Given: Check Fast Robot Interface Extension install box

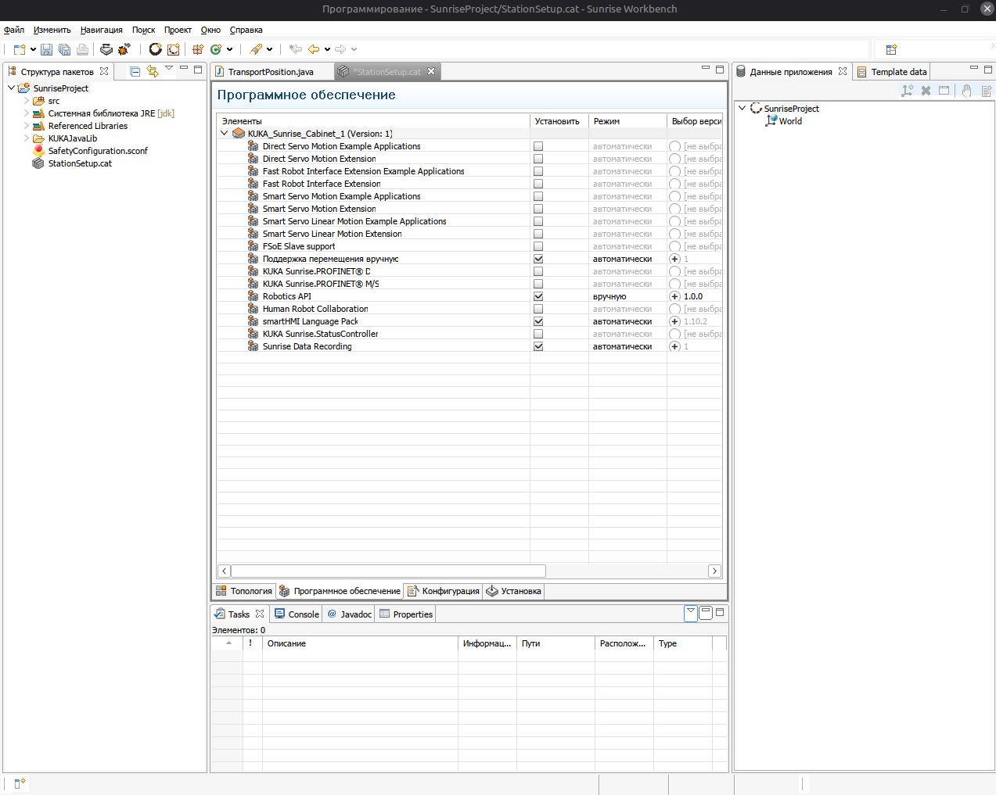Looking at the screenshot, I should pyautogui.click(x=538, y=184).
